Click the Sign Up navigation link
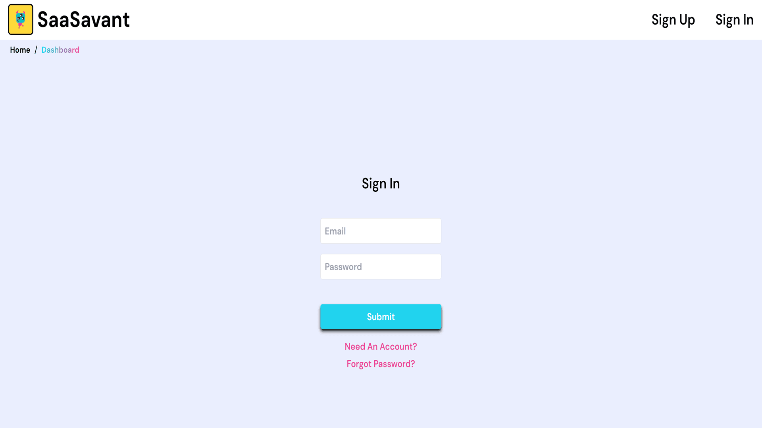 [x=673, y=20]
